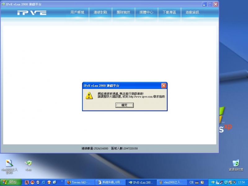Open the 開始 Start menu

pos(11,182)
